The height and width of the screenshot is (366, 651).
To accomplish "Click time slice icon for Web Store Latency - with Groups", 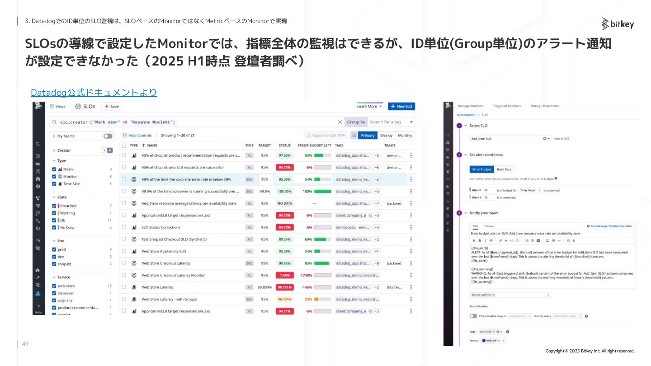I will 134,299.
